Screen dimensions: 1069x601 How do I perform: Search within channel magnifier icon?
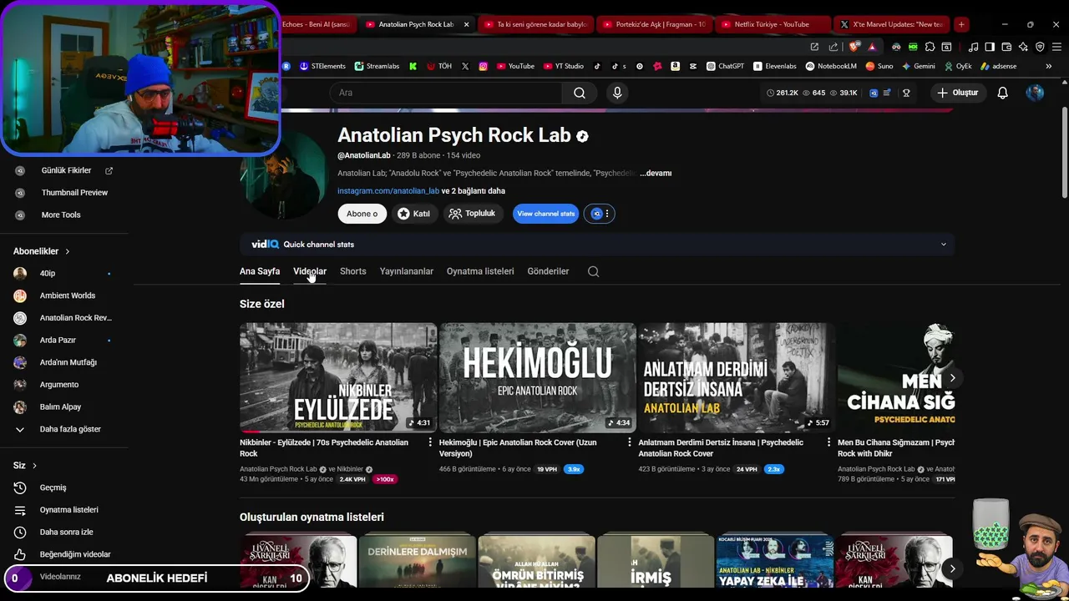(593, 271)
